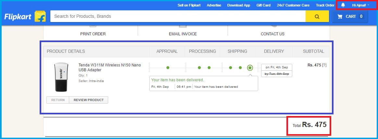
Task: Click the notification bell icon
Action: (343, 5)
